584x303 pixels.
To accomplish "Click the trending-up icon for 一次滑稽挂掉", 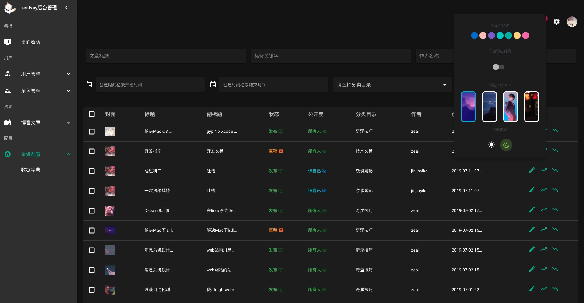I will tap(544, 190).
